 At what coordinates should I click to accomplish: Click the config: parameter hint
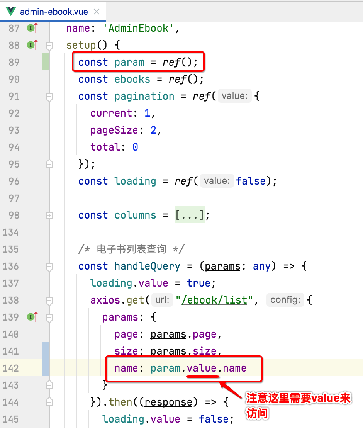[285, 300]
